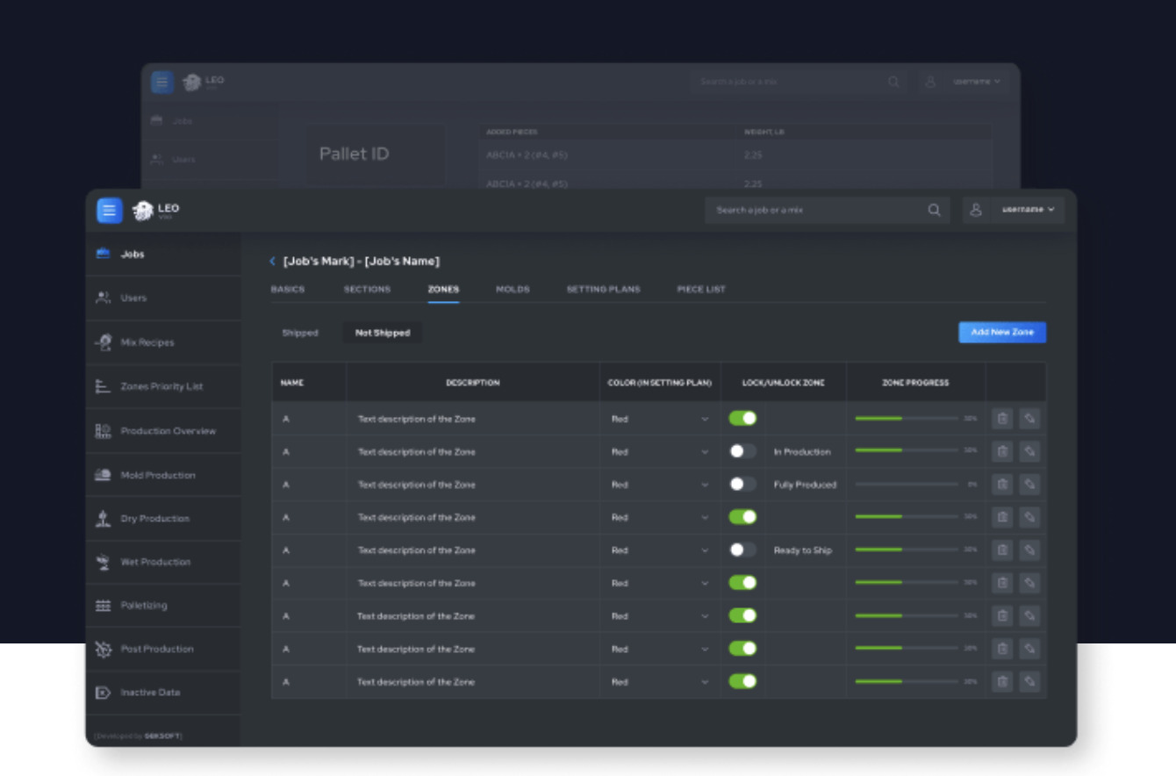The image size is (1176, 776).
Task: Edit the zone marked Ready to Ship
Action: (x=1029, y=550)
